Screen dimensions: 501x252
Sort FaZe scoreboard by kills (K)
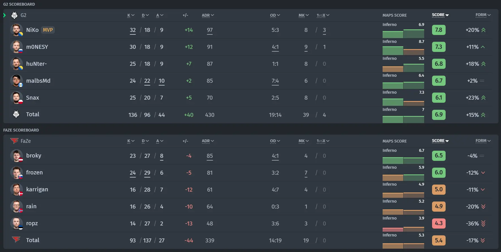(x=131, y=141)
